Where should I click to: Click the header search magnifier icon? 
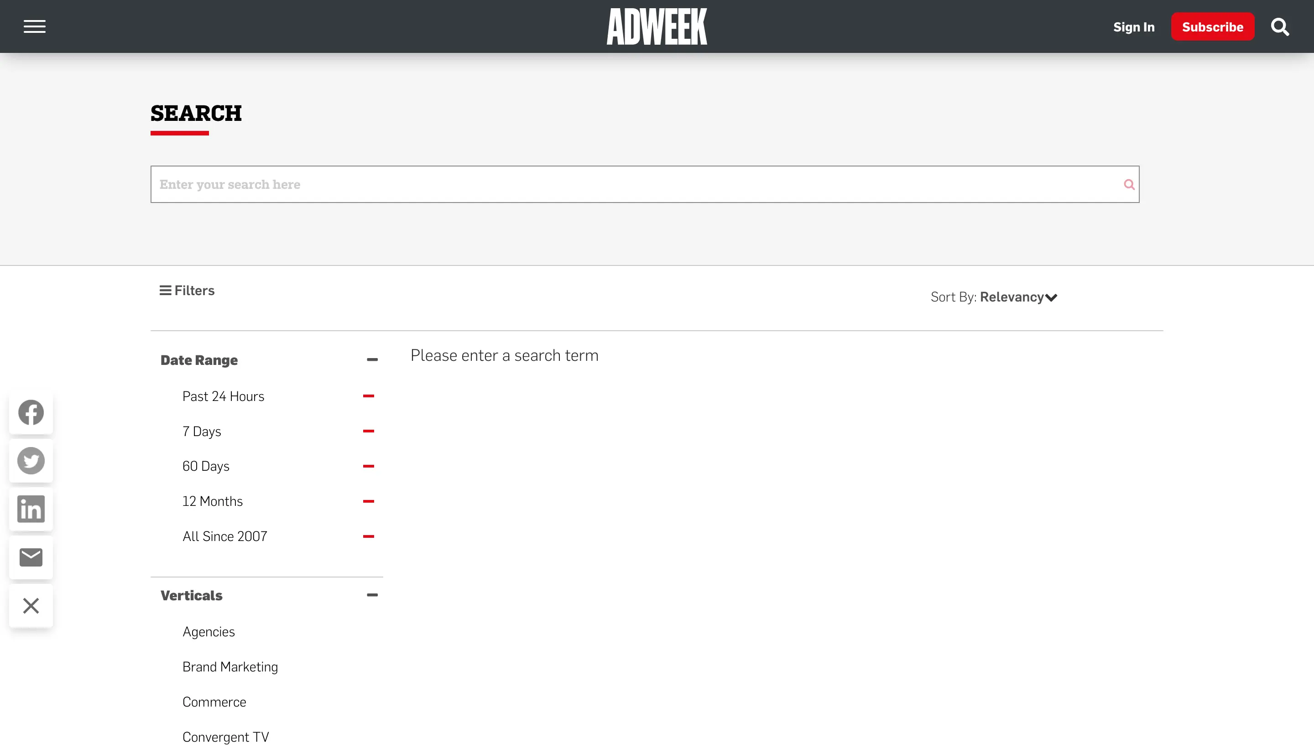click(x=1279, y=27)
